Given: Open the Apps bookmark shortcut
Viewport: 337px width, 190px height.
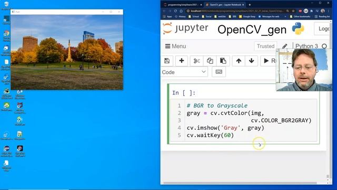Looking at the screenshot, I should coord(167,16).
